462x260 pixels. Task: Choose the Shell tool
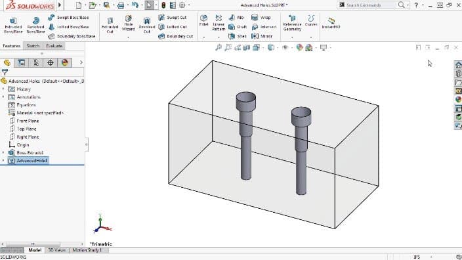[238, 36]
